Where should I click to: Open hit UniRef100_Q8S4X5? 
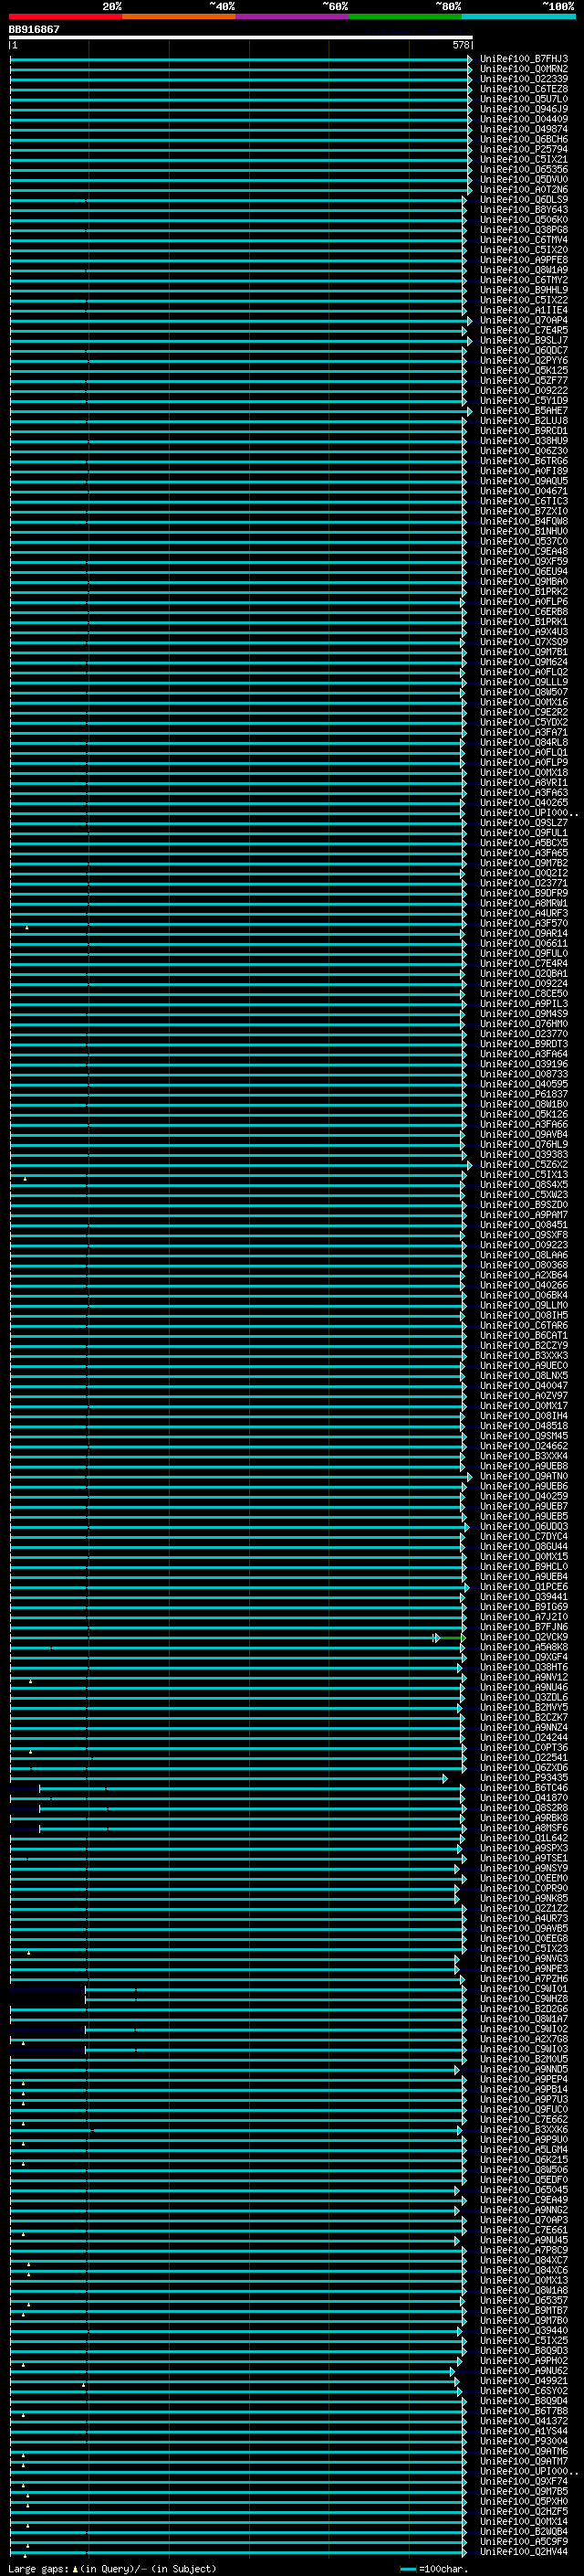tap(523, 1185)
